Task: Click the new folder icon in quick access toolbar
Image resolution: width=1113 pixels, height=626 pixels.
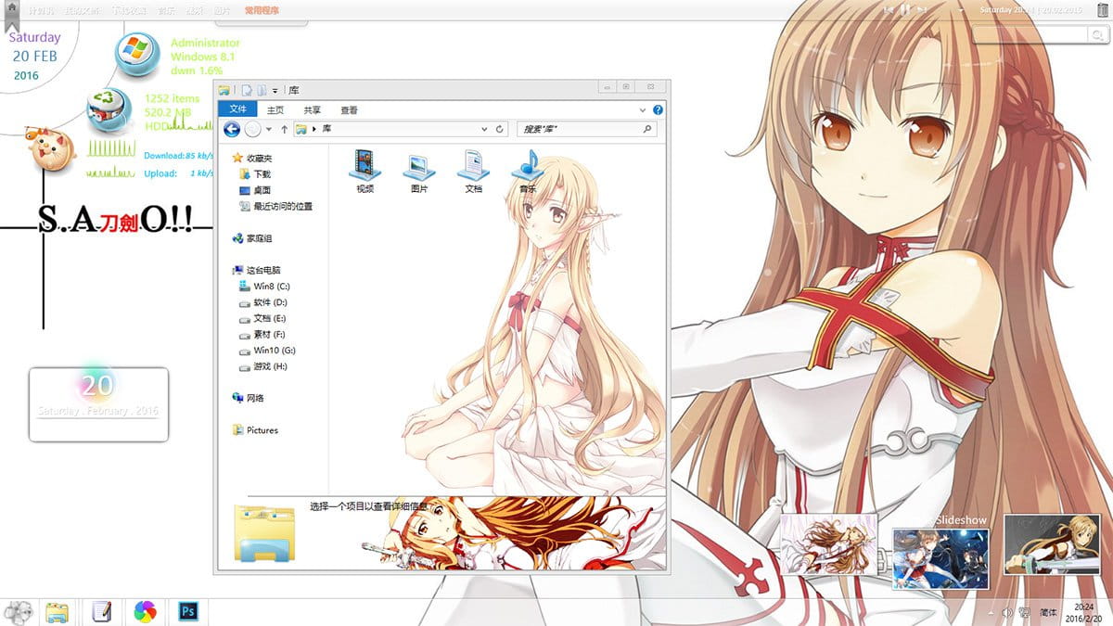Action: tap(262, 90)
